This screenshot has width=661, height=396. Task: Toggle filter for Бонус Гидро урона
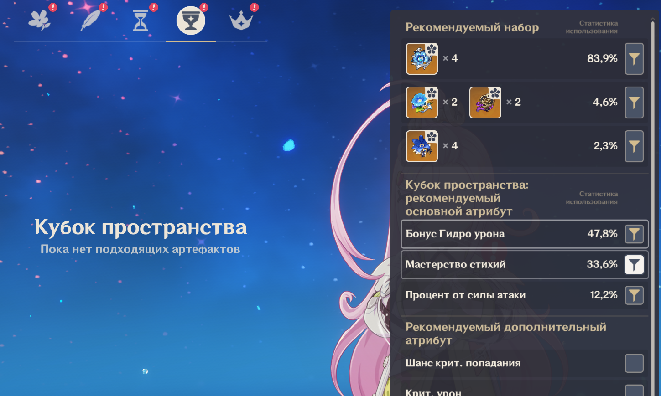[634, 234]
